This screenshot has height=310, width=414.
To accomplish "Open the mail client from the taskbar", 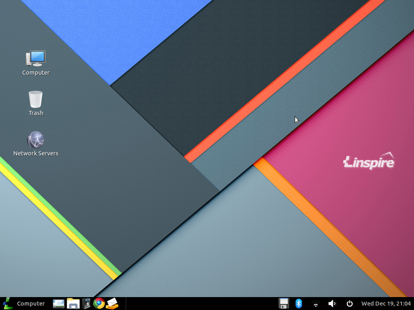I will click(112, 303).
